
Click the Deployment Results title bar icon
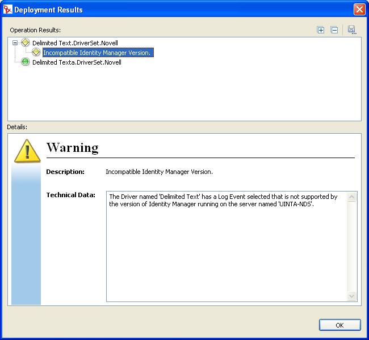7,10
